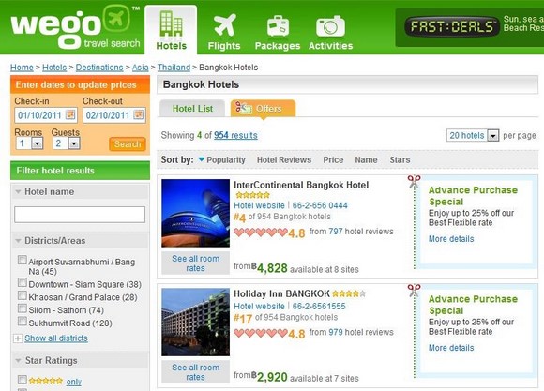Open the Activities camera icon
The image size is (544, 391).
[x=330, y=26]
